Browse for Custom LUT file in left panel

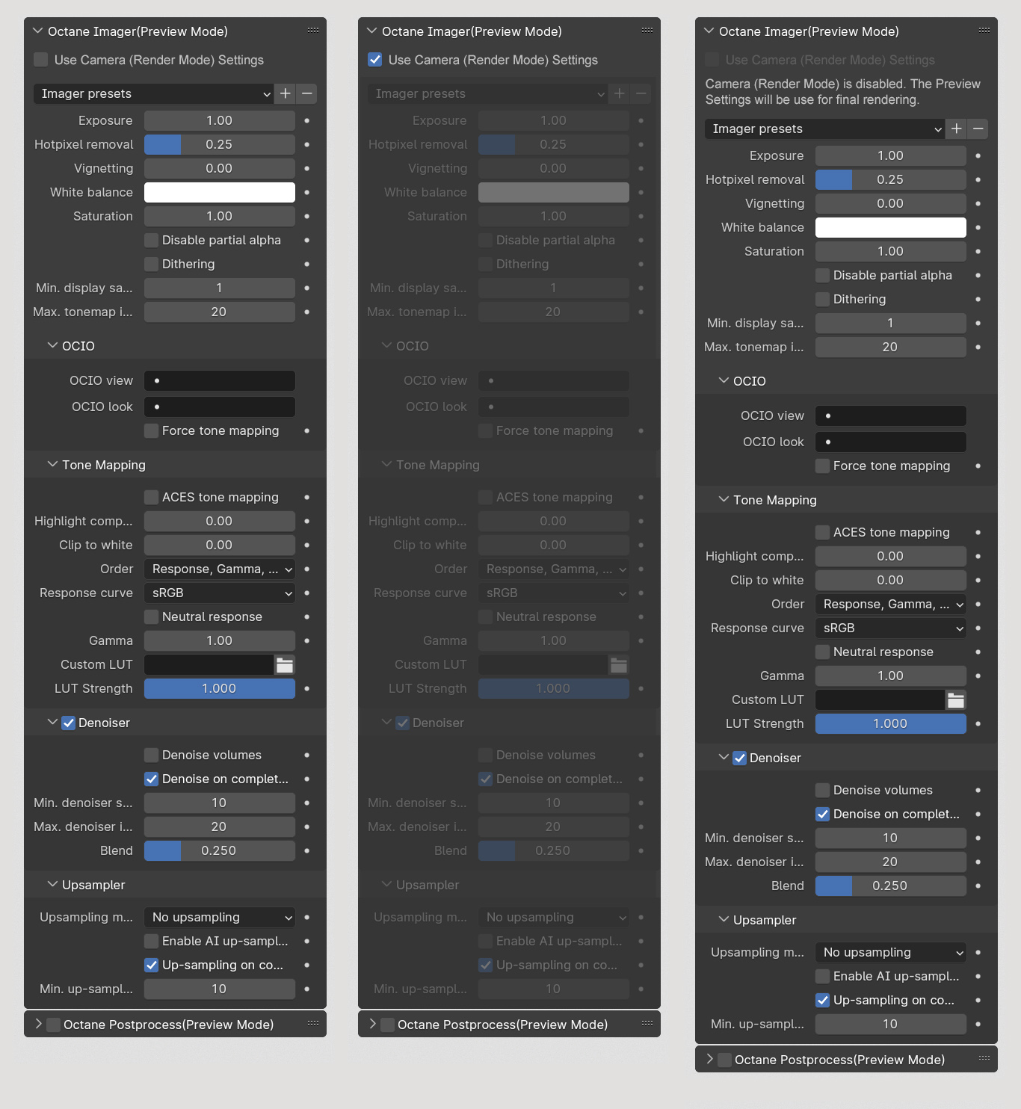coord(285,664)
